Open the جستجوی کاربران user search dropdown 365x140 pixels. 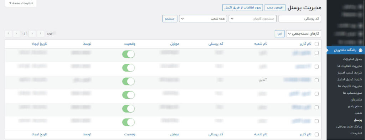(x=253, y=19)
